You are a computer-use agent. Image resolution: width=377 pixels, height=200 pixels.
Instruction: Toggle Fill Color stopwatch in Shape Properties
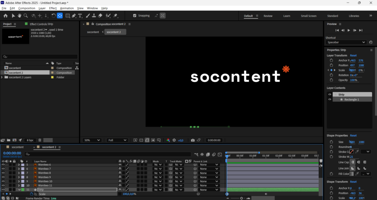pos(331,174)
